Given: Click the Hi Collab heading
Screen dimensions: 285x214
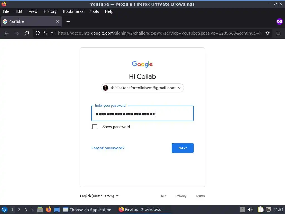Looking at the screenshot, I should 142,76.
